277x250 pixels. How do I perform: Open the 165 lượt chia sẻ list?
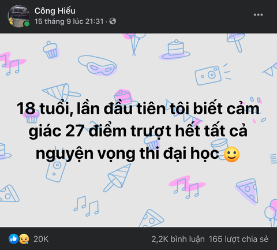click(x=238, y=239)
